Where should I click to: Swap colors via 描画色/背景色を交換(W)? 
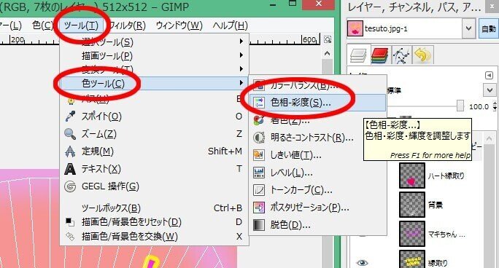tap(154, 236)
